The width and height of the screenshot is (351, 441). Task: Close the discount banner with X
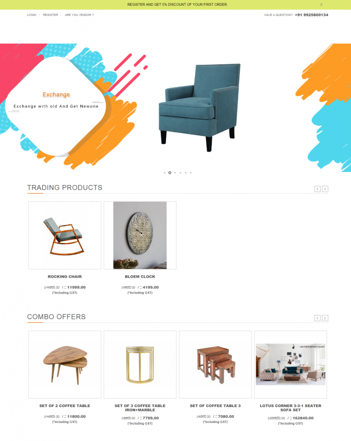click(321, 4)
